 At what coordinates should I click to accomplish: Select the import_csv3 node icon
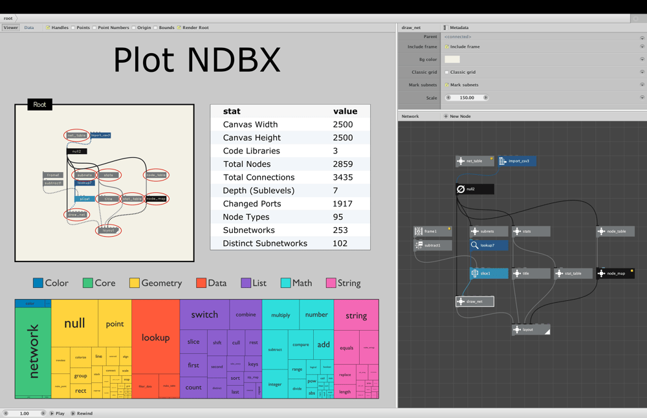coord(503,161)
